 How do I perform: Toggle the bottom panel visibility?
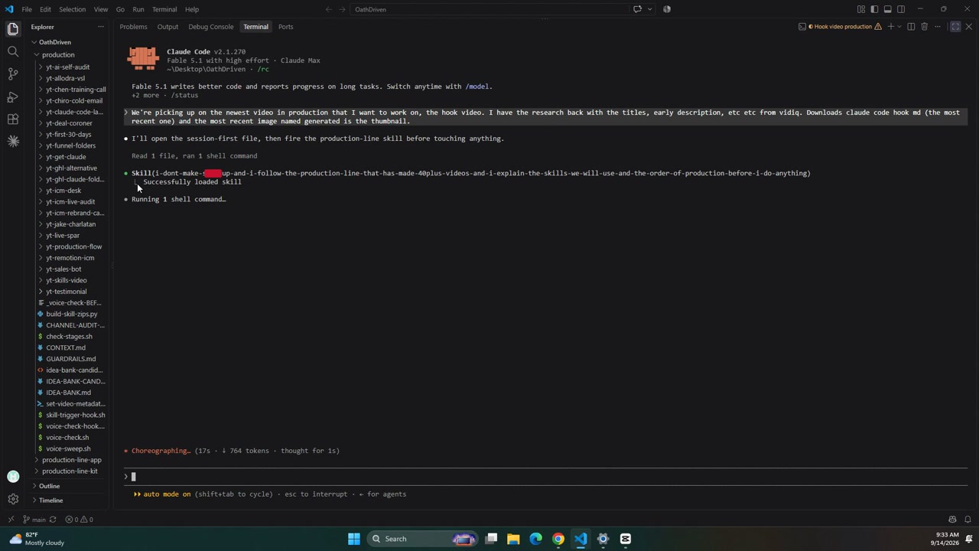pos(887,9)
